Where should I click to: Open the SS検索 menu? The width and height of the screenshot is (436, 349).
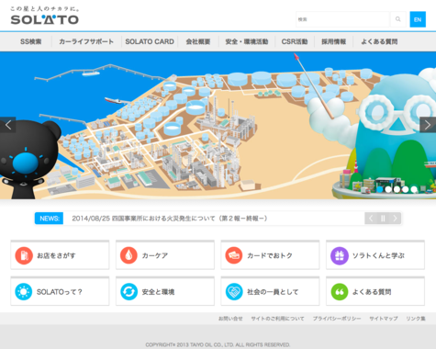point(31,41)
